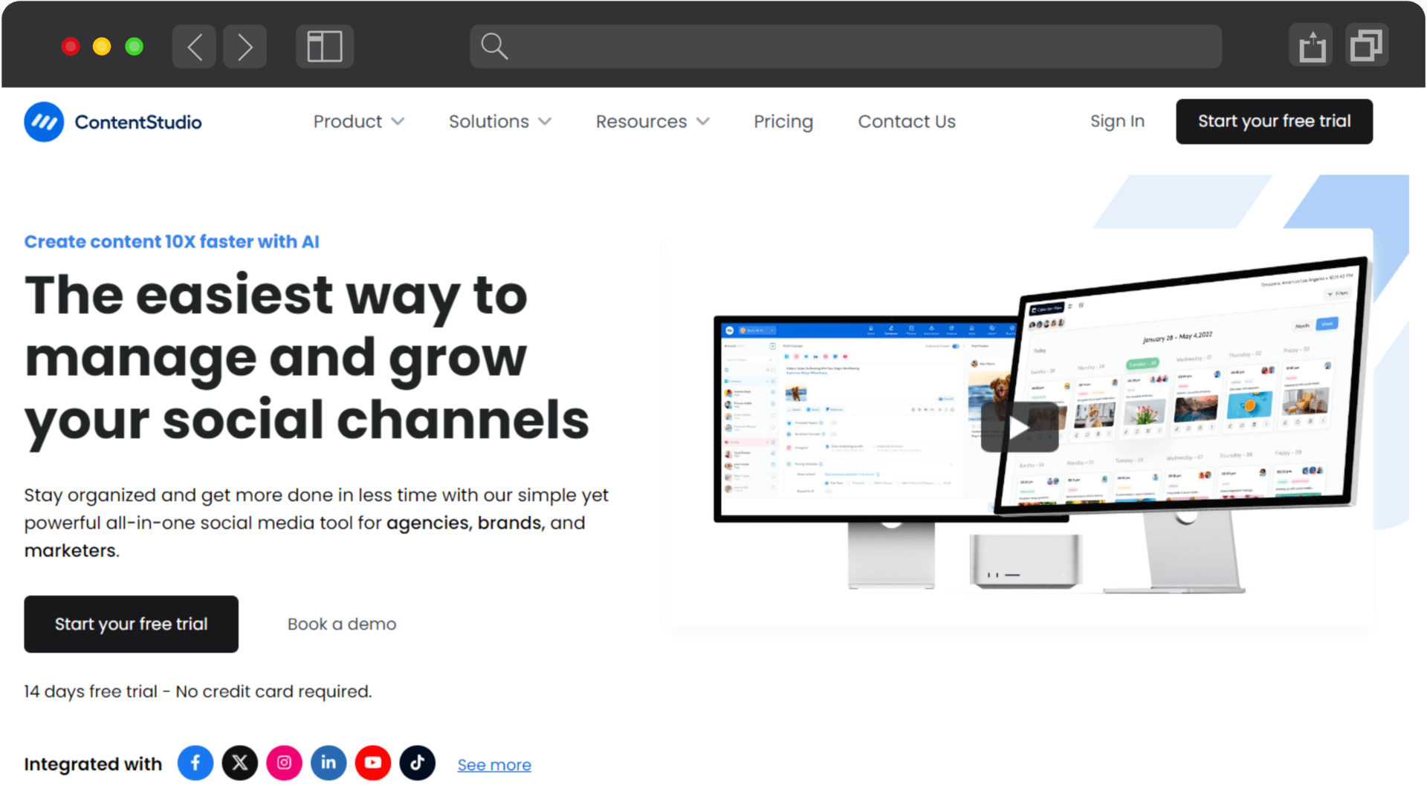Screen dimensions: 1427x802
Task: Open the YouTube integration icon
Action: click(373, 763)
